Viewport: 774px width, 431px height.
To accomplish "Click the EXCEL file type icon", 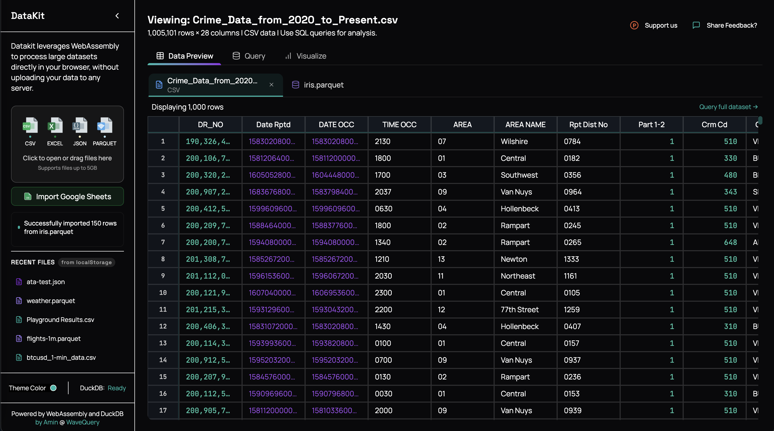I will pos(55,125).
